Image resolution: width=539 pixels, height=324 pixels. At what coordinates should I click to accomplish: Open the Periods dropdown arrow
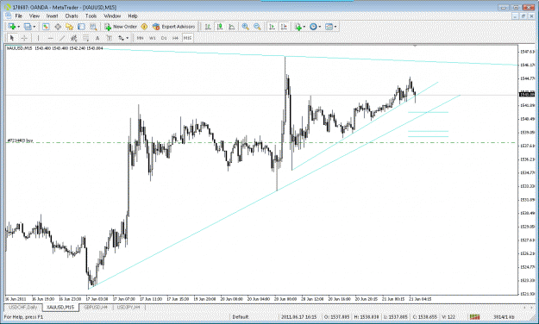pyautogui.click(x=320, y=27)
